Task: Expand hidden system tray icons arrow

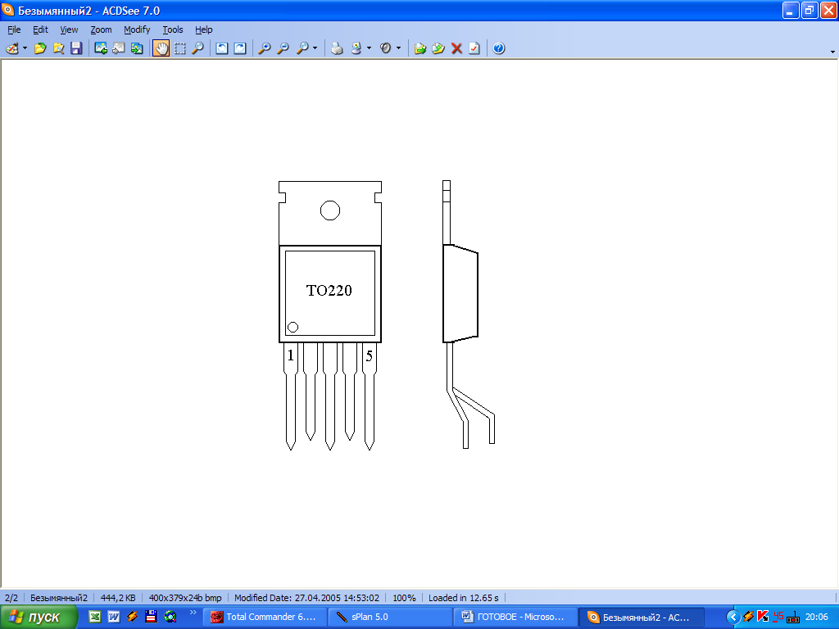Action: (x=733, y=617)
